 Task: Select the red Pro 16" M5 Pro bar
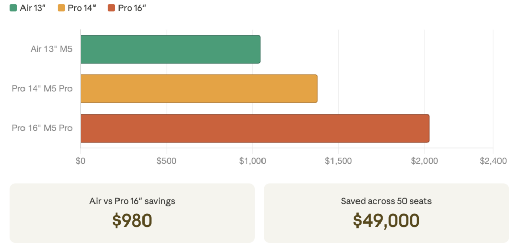click(x=255, y=128)
